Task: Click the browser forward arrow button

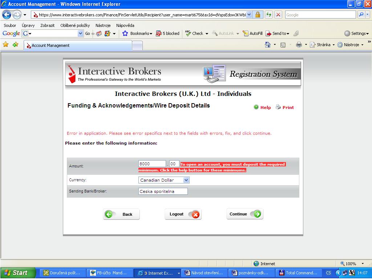Action: (x=17, y=15)
